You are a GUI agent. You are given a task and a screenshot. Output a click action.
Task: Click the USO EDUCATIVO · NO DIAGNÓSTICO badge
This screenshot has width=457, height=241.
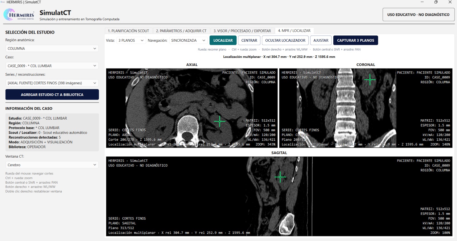click(418, 15)
